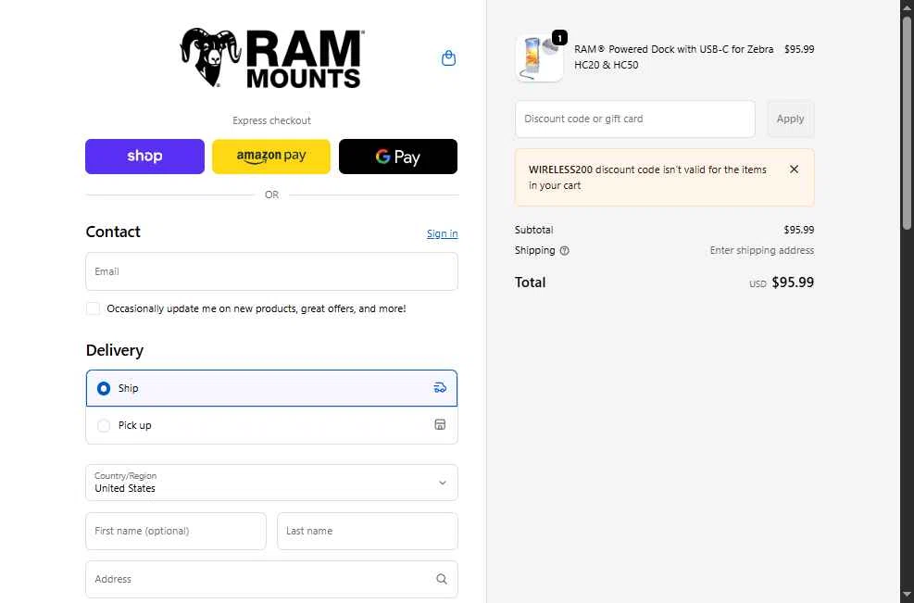Focus the Last name field

(368, 532)
